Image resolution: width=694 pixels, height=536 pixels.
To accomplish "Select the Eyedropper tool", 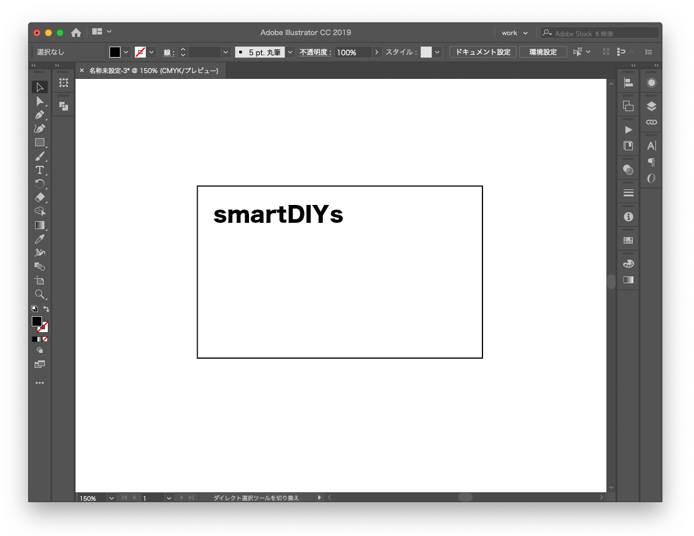I will 40,239.
